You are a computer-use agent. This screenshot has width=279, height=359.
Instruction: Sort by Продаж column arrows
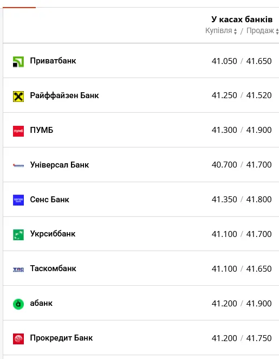tap(277, 31)
